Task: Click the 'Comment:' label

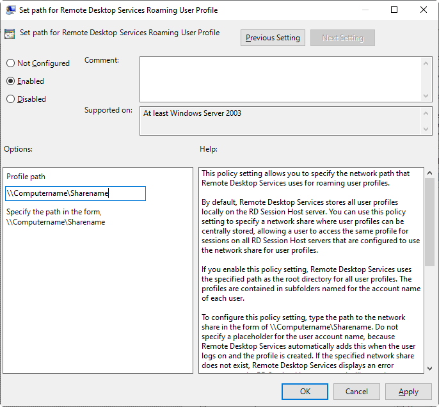Action: 102,60
